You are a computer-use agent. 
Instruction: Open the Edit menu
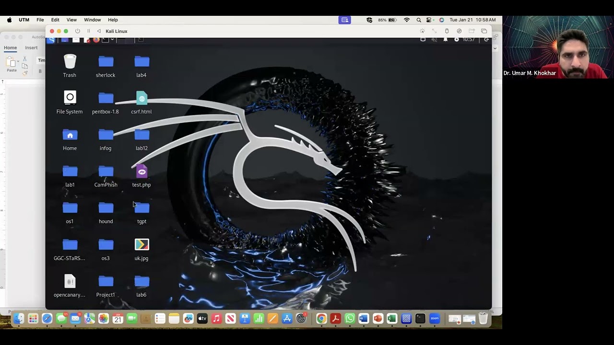[55, 20]
